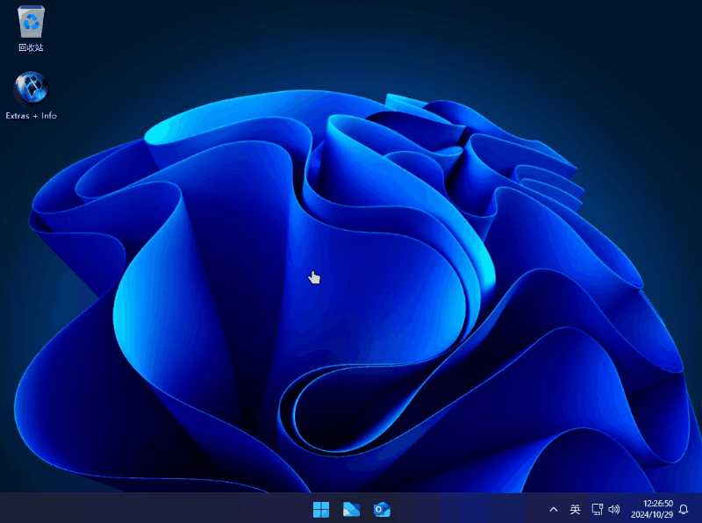
Task: Click the show-desktop strip at the taskbar's far right edge
Action: coord(699,509)
